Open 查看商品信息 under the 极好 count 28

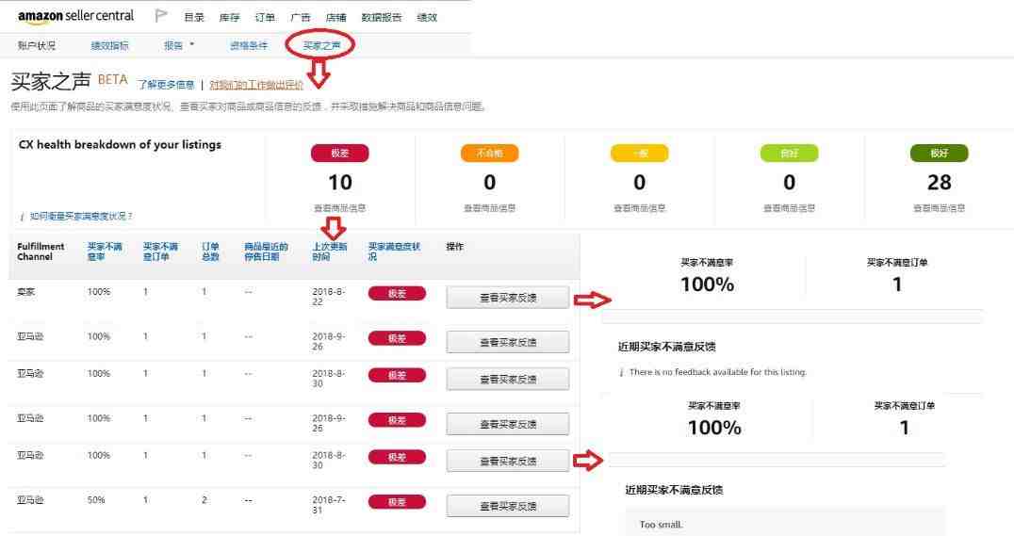(939, 208)
